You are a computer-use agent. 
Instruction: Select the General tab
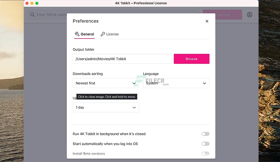[x=84, y=34]
